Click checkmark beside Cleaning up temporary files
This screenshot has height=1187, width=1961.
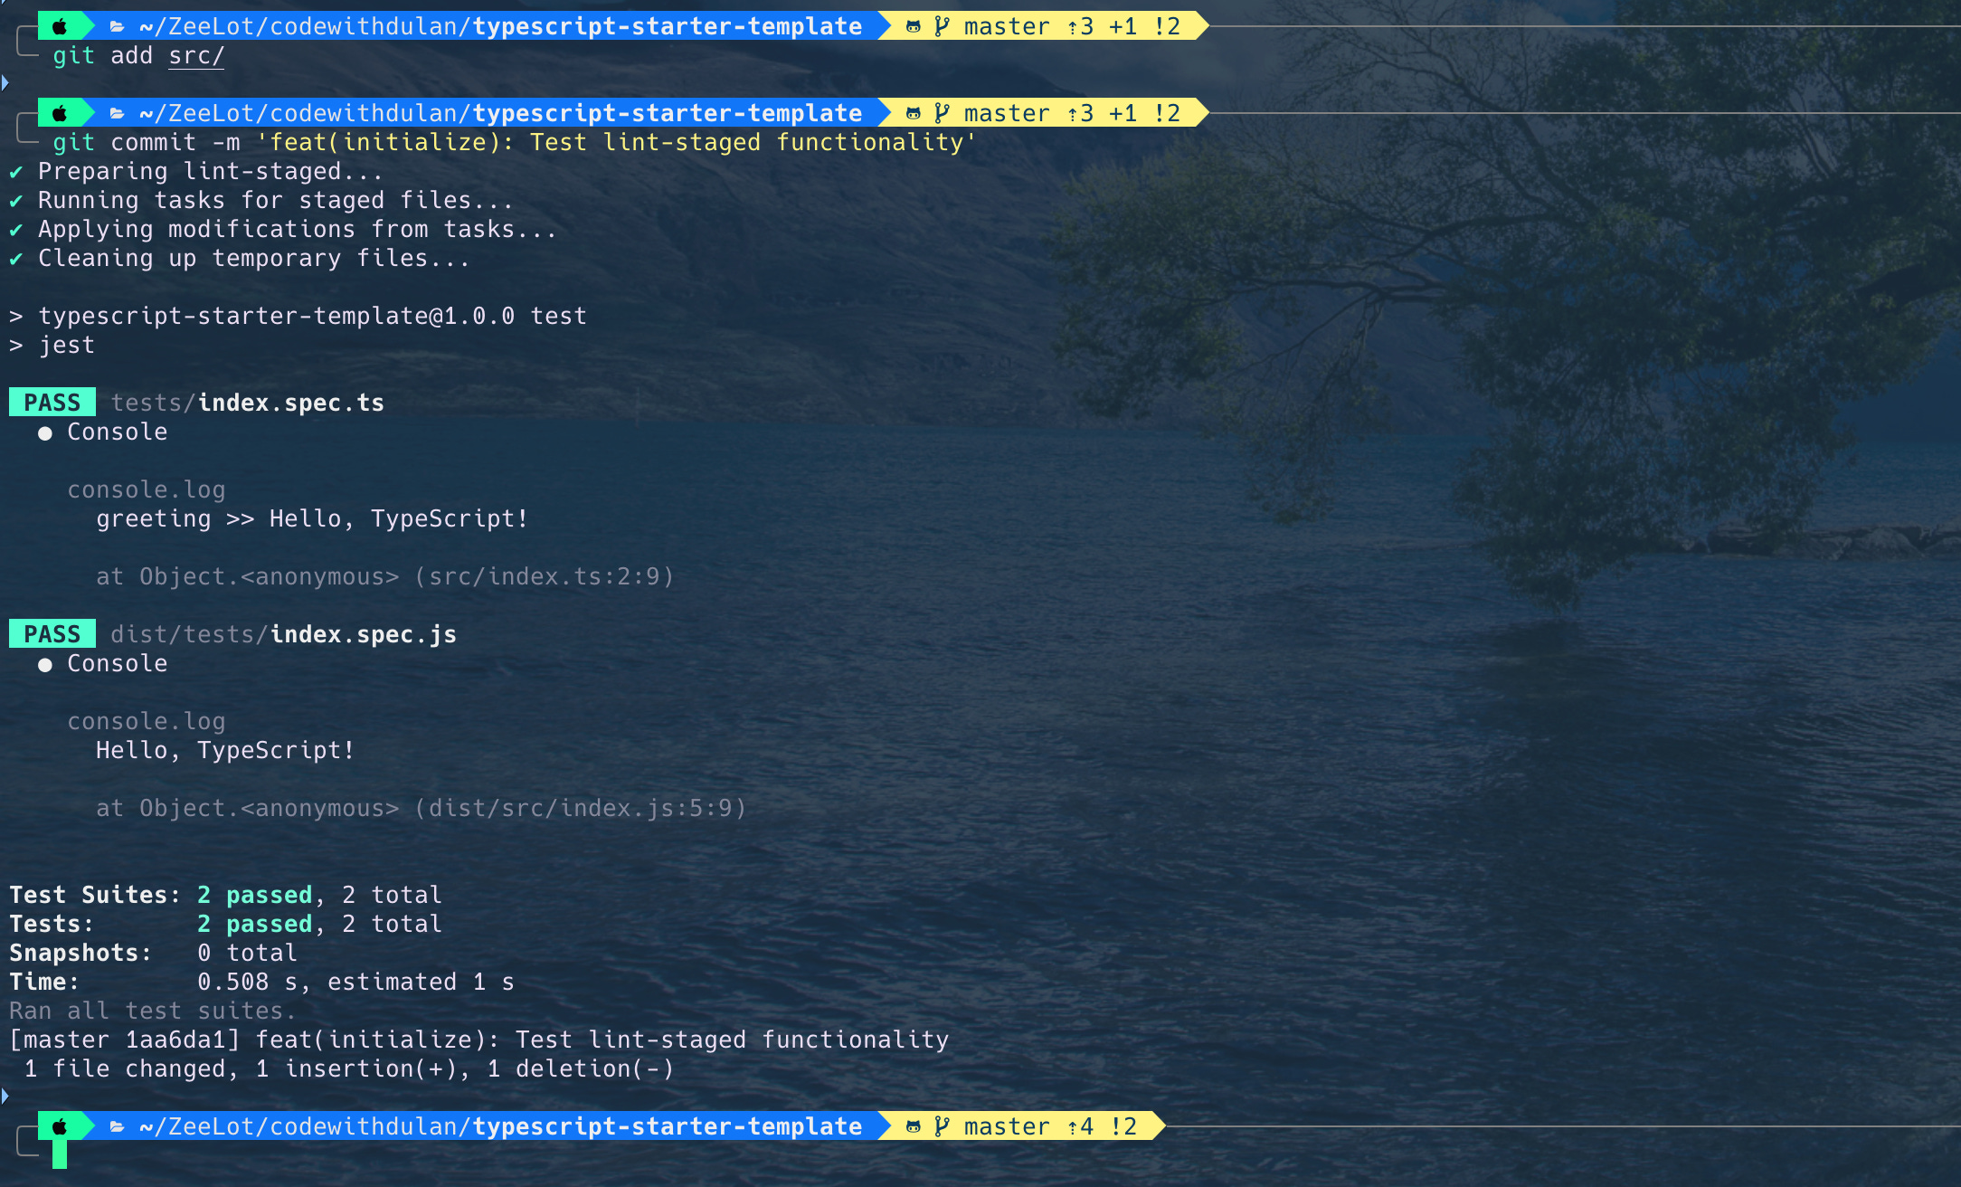16,259
